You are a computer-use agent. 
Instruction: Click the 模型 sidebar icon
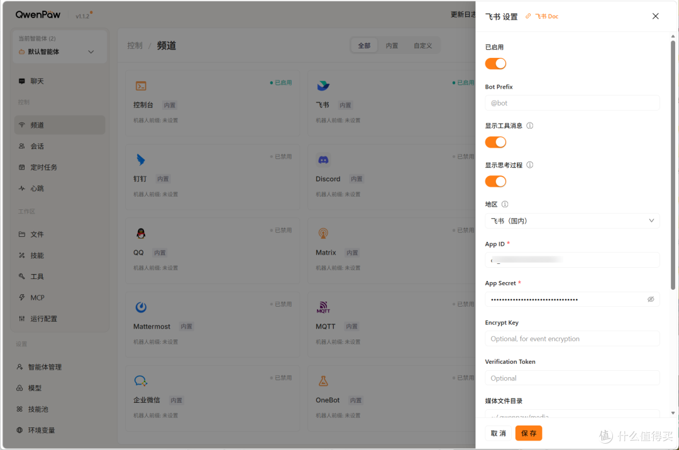point(19,388)
